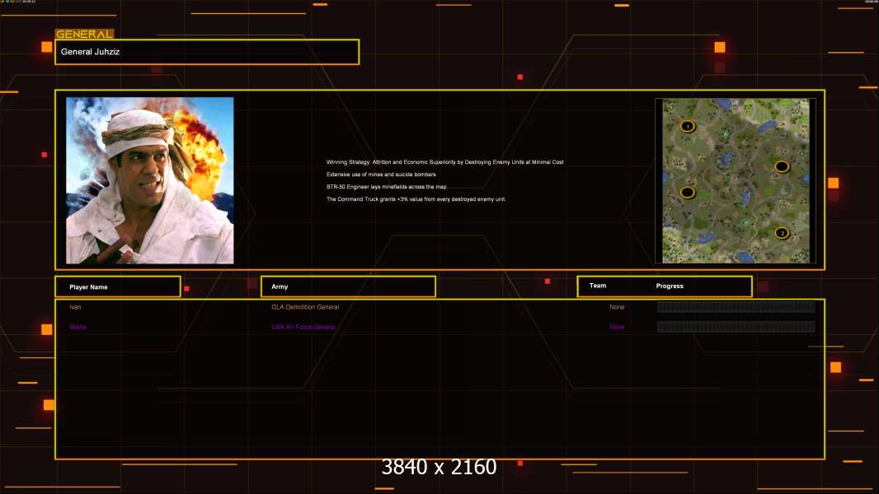The width and height of the screenshot is (879, 494).
Task: Click the GENERAL title label
Action: tap(84, 34)
